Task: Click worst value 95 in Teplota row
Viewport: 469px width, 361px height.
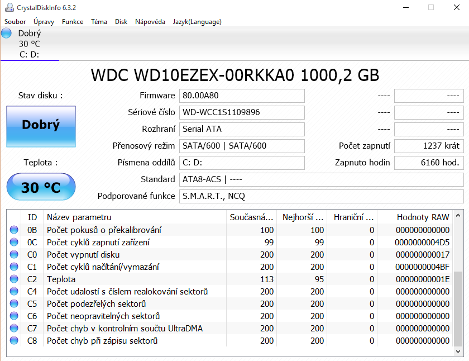Action: coord(319,279)
